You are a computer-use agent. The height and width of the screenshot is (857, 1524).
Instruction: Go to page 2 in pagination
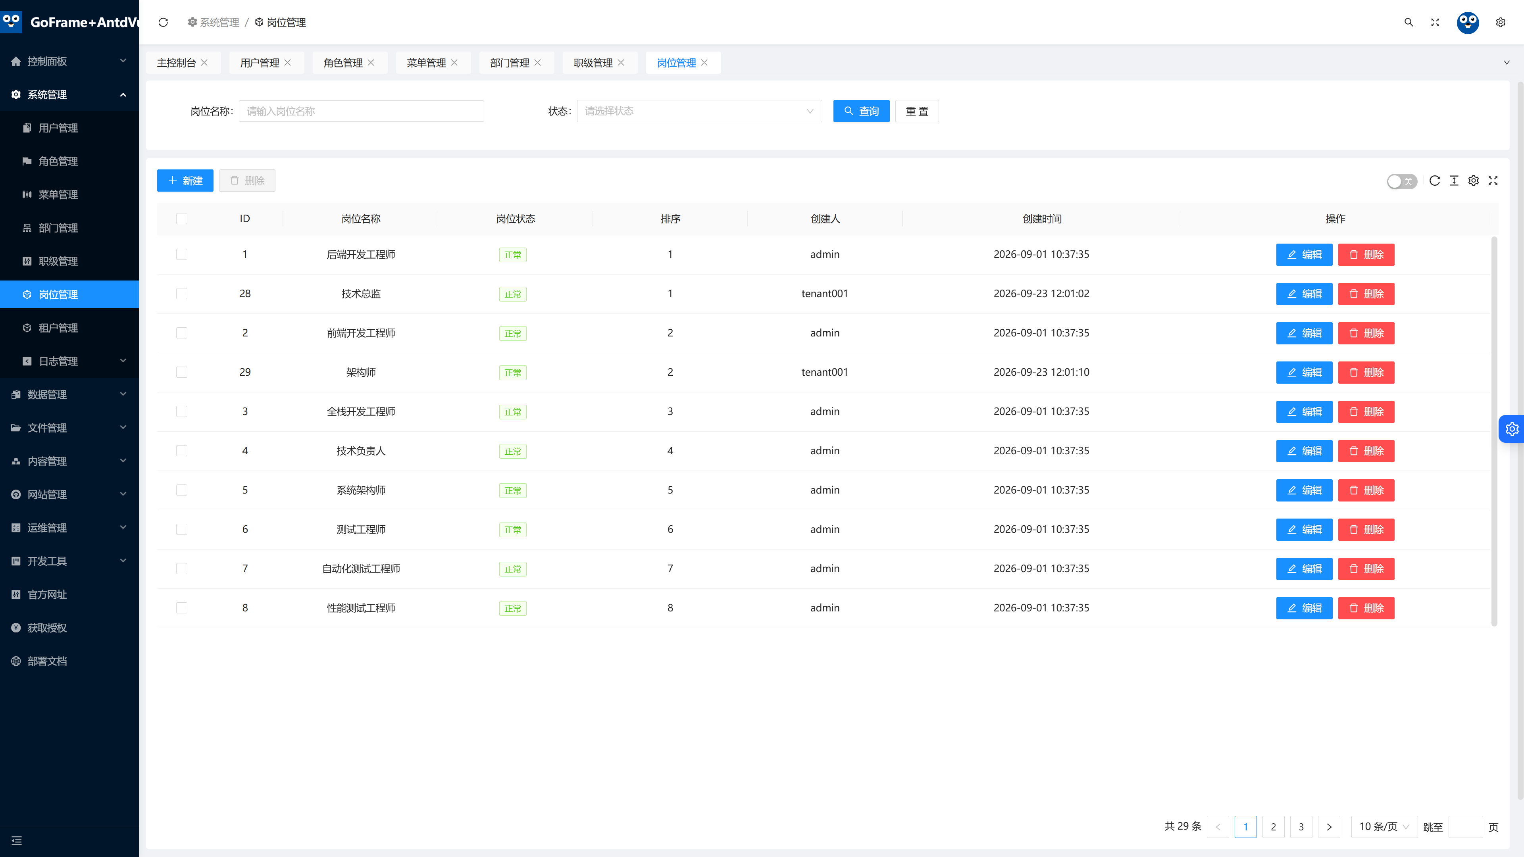(x=1273, y=827)
